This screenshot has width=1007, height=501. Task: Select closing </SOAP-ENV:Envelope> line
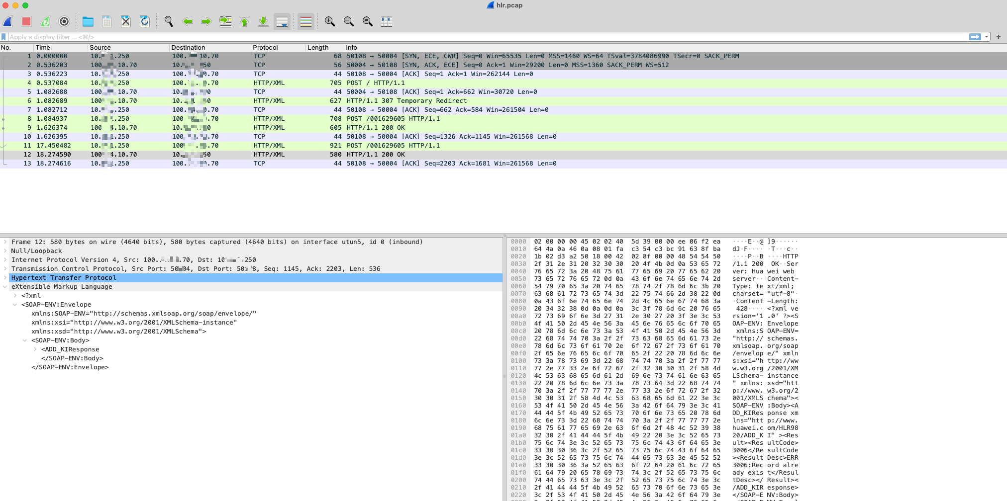[x=70, y=367]
